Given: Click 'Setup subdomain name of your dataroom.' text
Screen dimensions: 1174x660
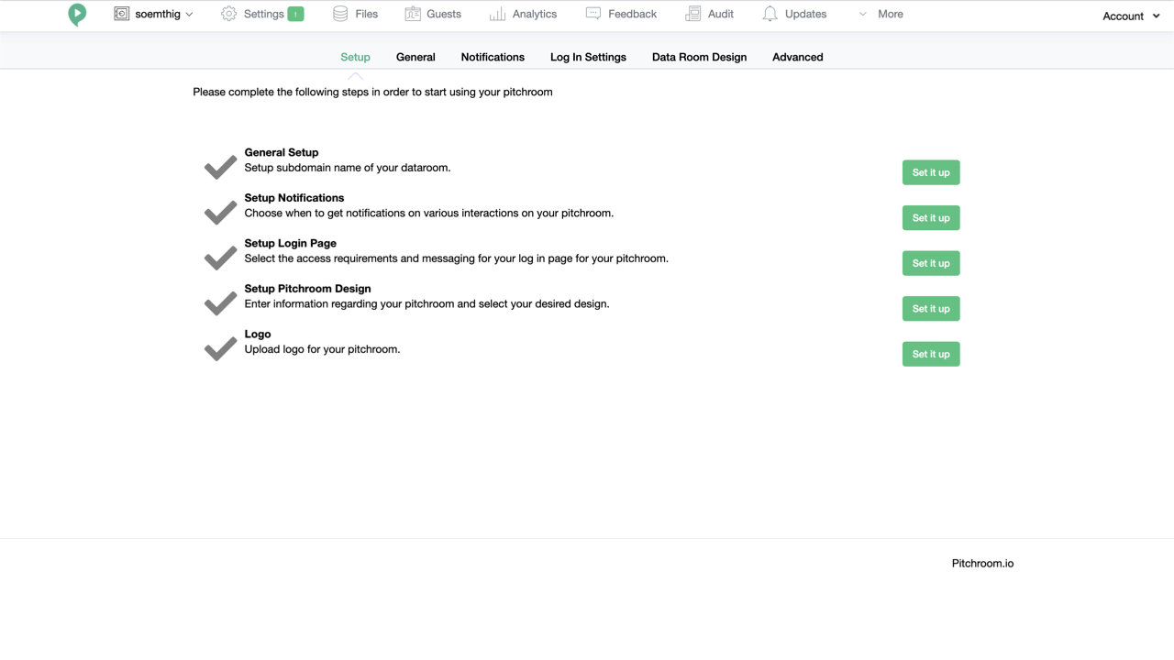Looking at the screenshot, I should (x=348, y=168).
